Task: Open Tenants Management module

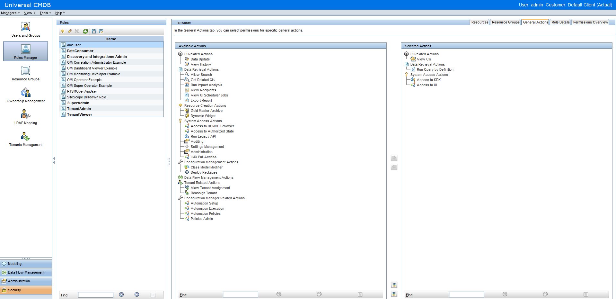Action: click(26, 139)
